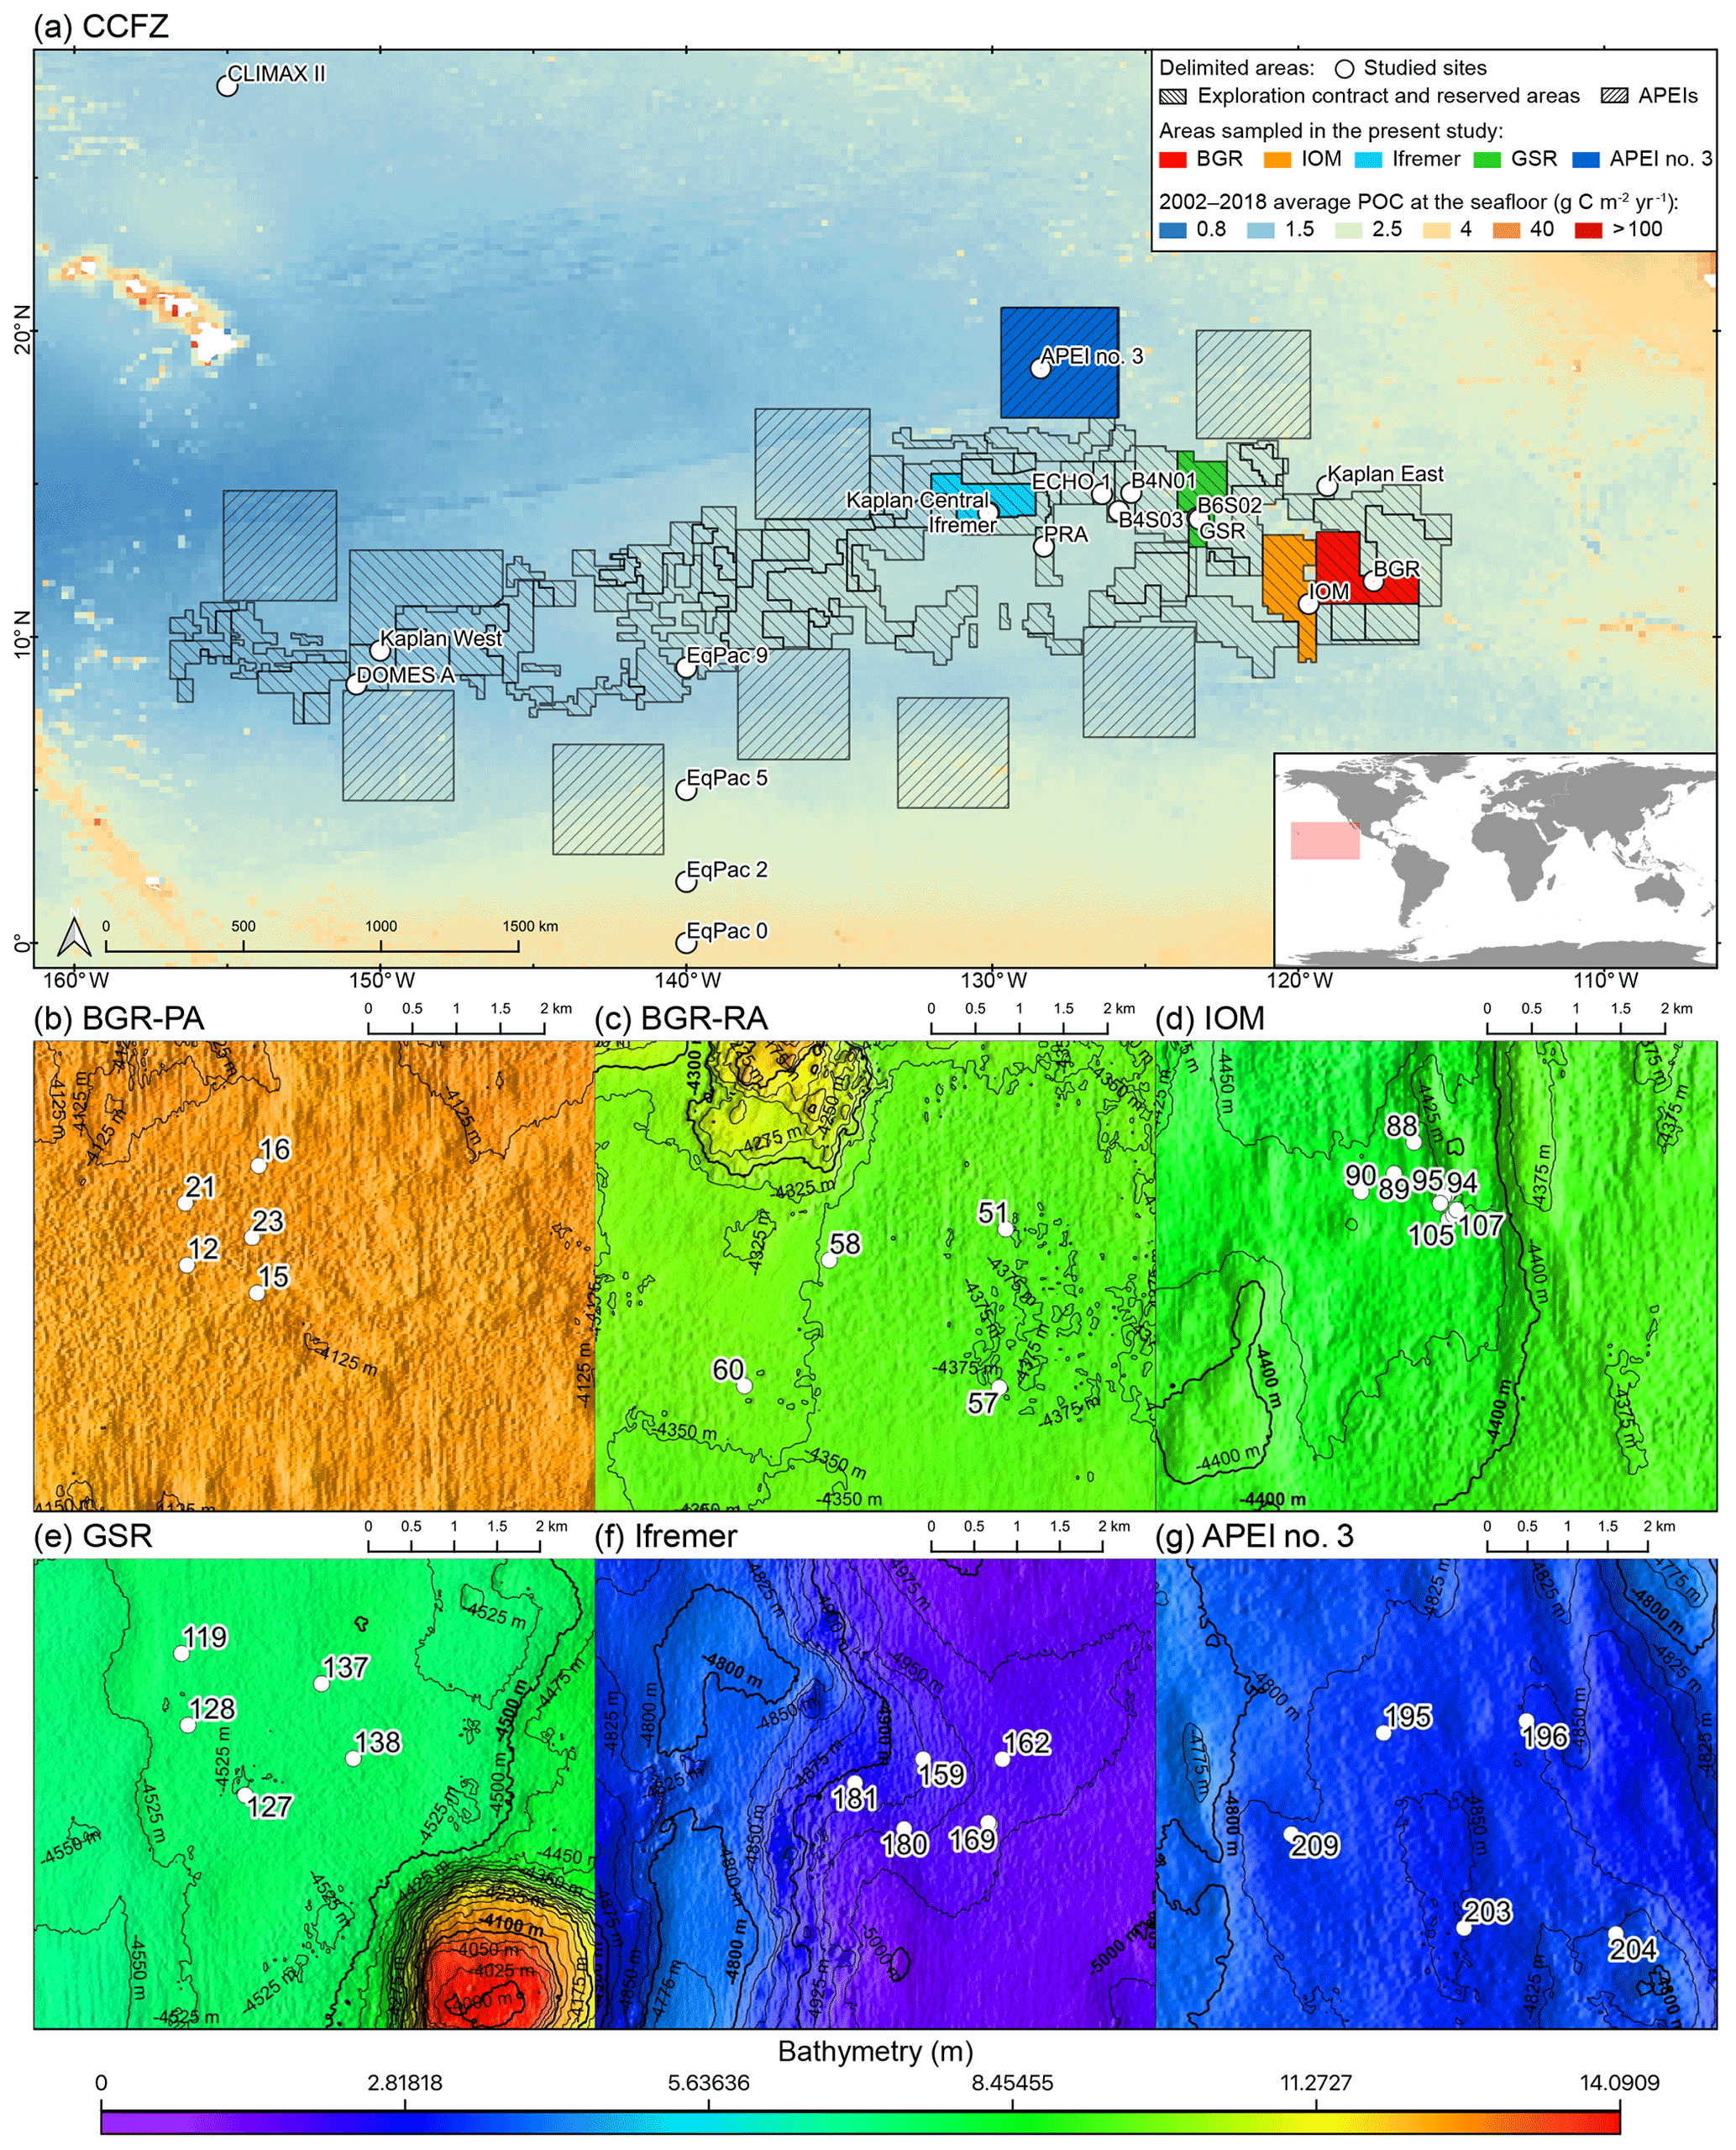Click the Studied sites legend circle
Viewport: 1736px width, 2150px height.
pos(1345,69)
